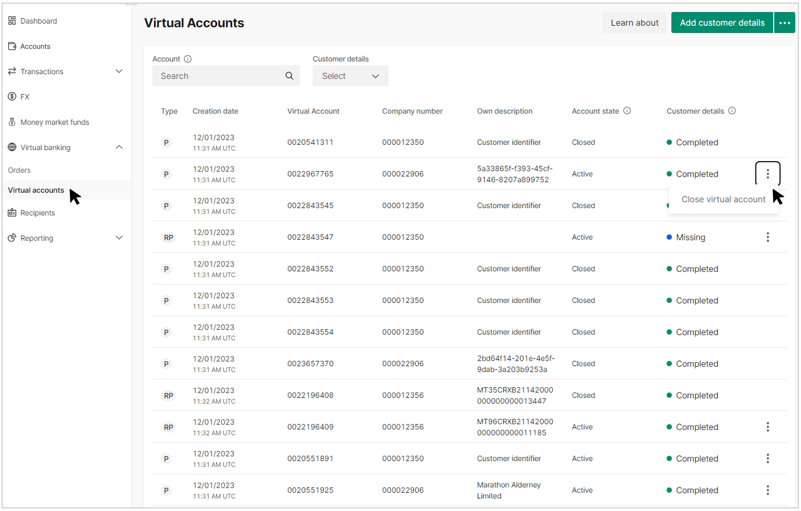
Task: Click RP type badge for account 0022843547
Action: click(168, 238)
